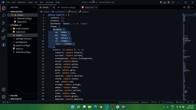Viewport: 196px width, 110px height.
Task: Toggle Primary Side Bar layout icon
Action: tap(161, 2)
